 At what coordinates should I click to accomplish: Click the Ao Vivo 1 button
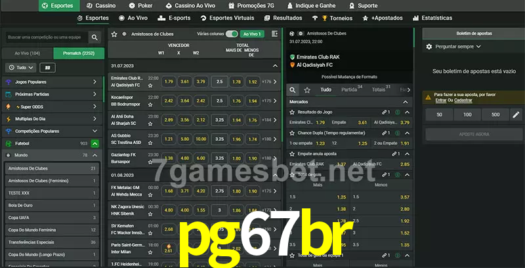(252, 34)
